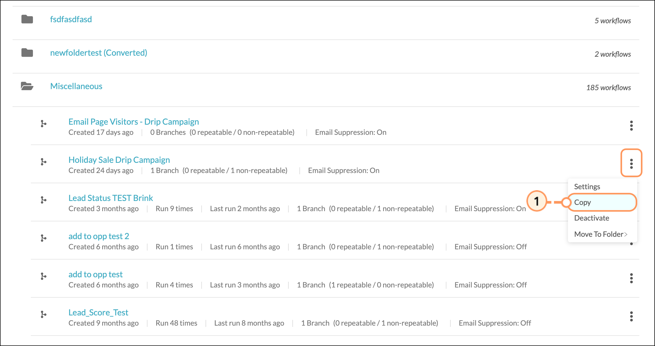Click workflow branch icon beside Lead Status TEST Brink

43,200
